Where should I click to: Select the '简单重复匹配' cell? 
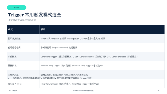click(x=23, y=39)
